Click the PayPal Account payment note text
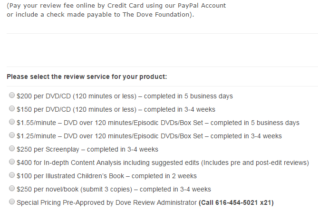The image size is (318, 211). [x=116, y=10]
